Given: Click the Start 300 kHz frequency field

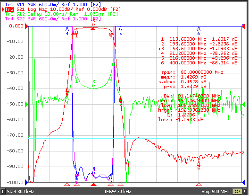Looking at the screenshot, I should coord(20,192).
